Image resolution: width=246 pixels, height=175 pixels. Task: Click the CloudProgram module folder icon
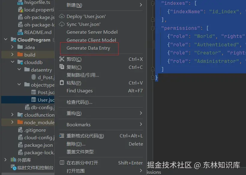(x=13, y=40)
